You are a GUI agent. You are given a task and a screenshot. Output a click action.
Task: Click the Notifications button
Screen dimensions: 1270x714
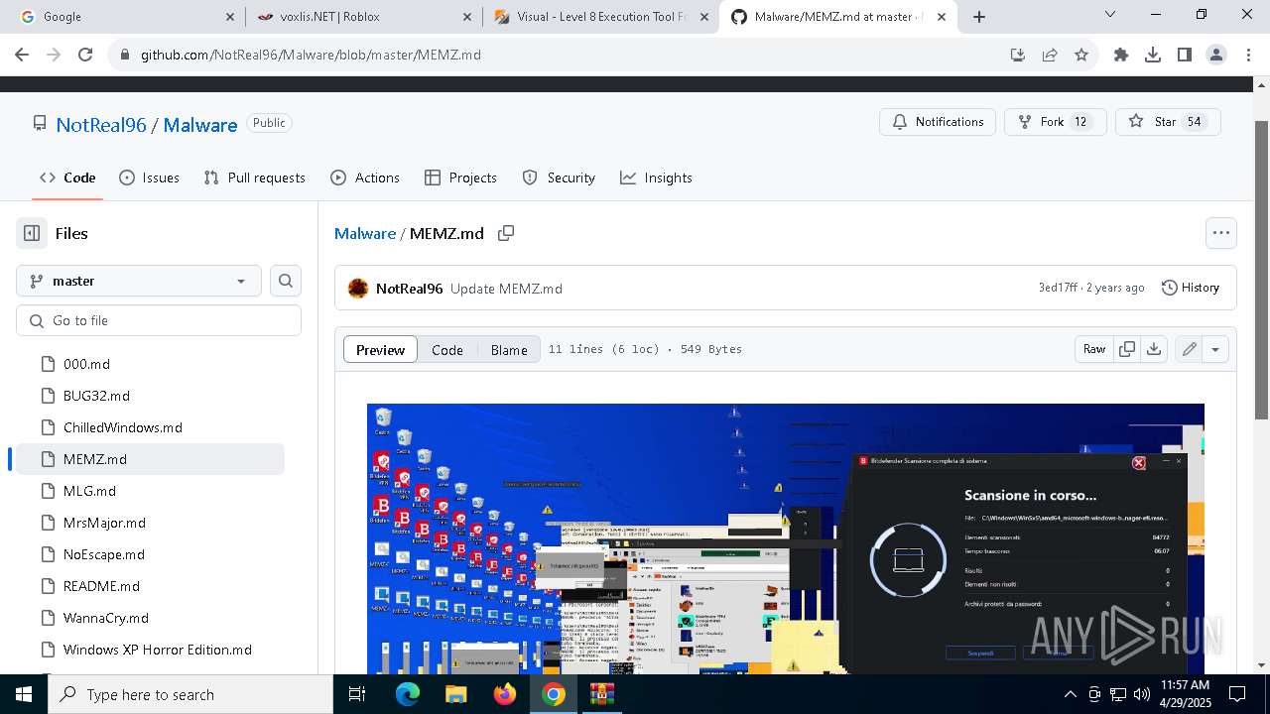[x=938, y=122]
